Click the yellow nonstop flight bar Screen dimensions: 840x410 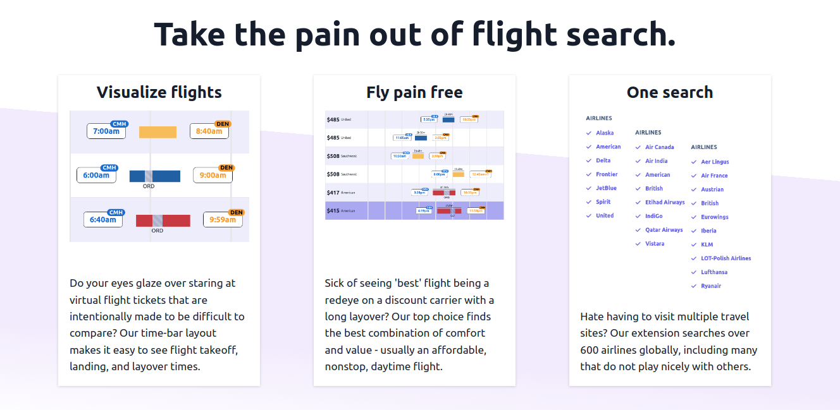157,132
